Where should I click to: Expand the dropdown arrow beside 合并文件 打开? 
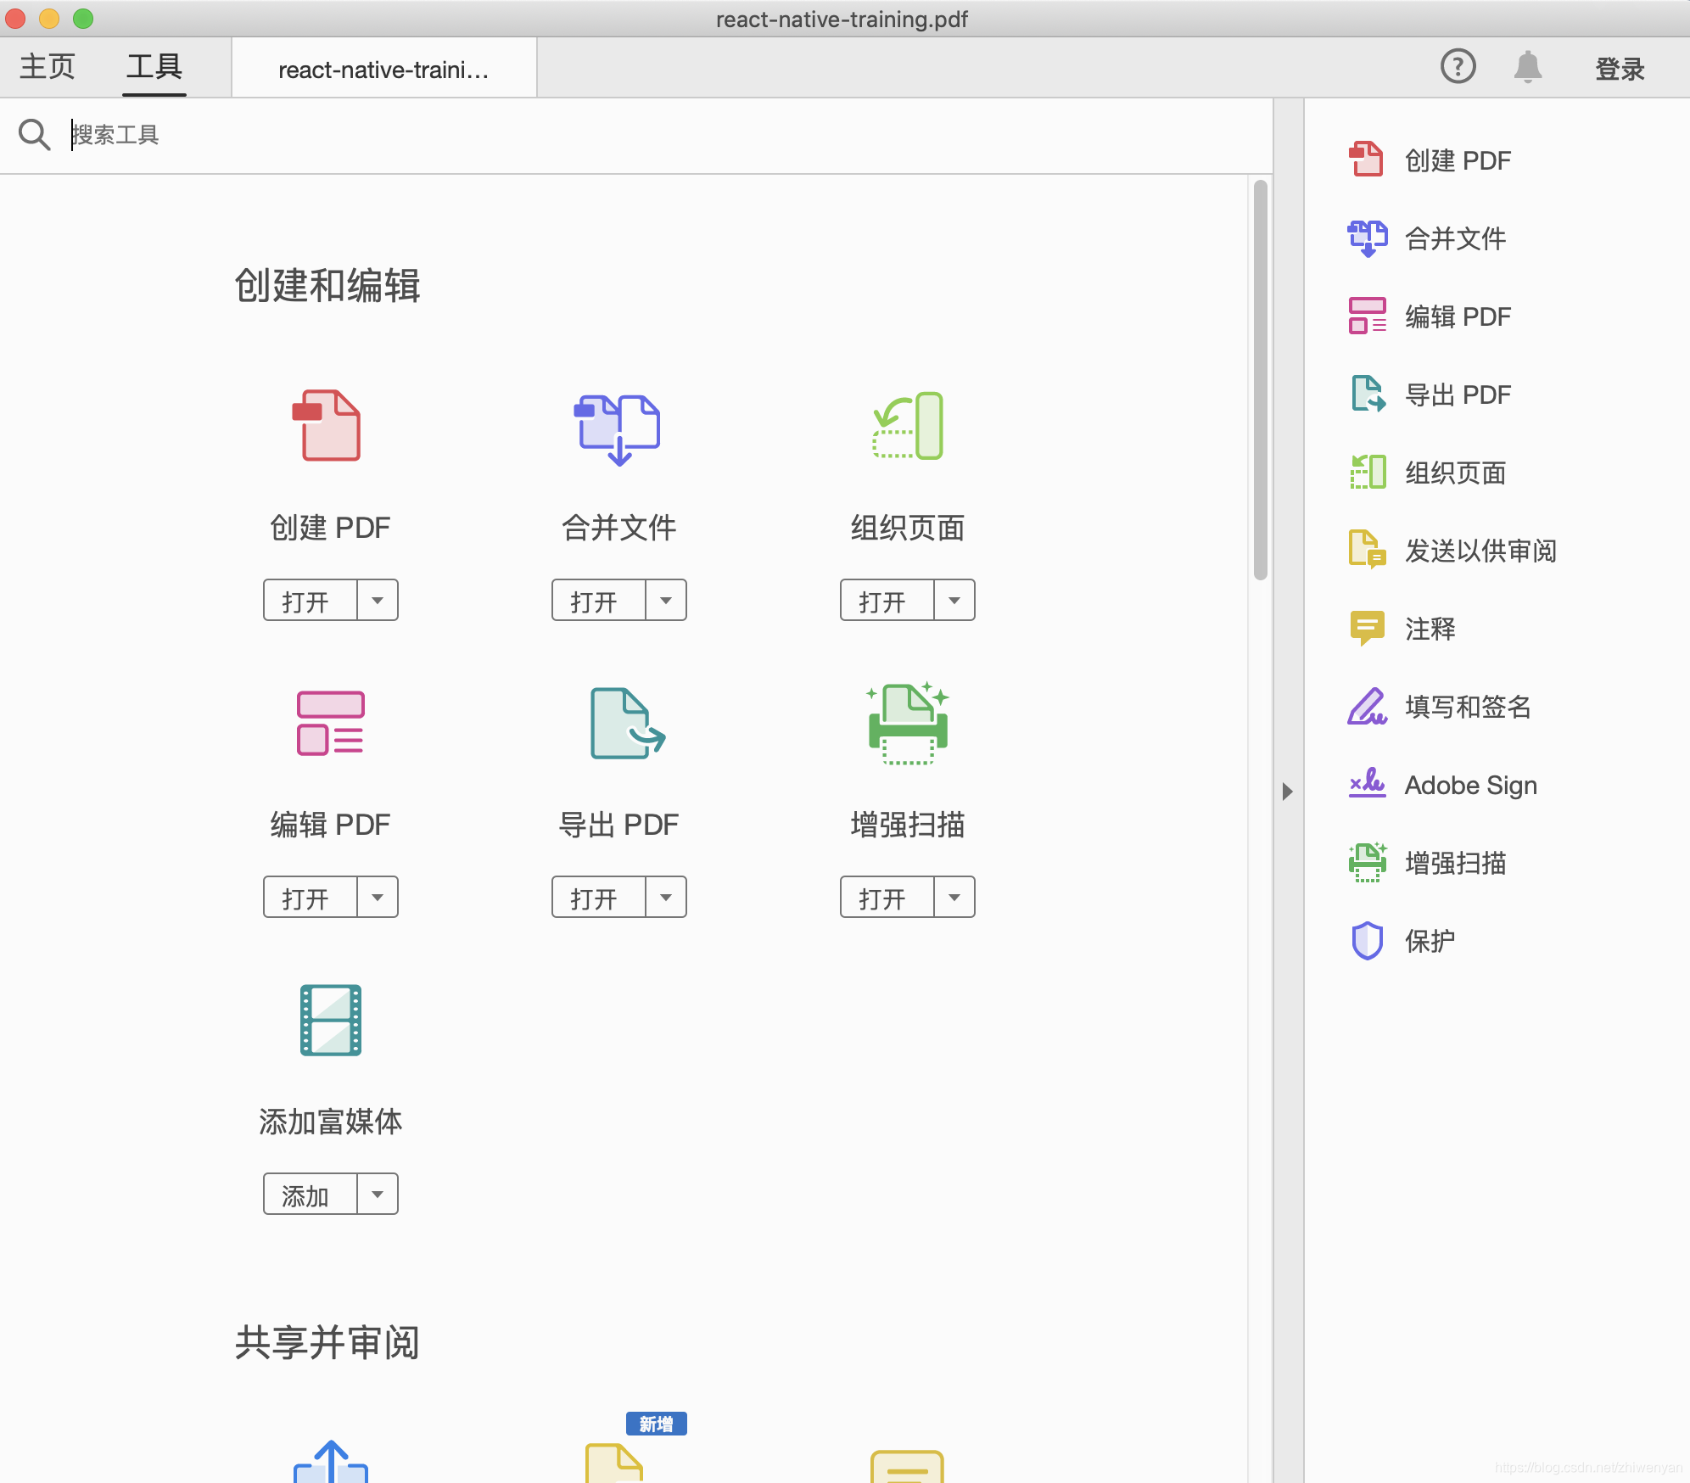(666, 601)
